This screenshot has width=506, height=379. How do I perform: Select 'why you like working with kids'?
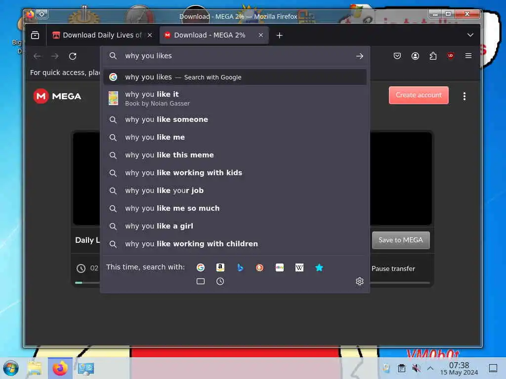click(x=235, y=173)
